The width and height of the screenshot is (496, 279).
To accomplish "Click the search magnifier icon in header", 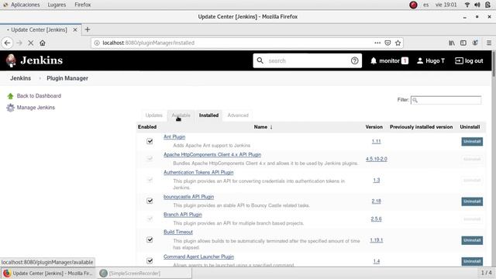I will [260, 60].
